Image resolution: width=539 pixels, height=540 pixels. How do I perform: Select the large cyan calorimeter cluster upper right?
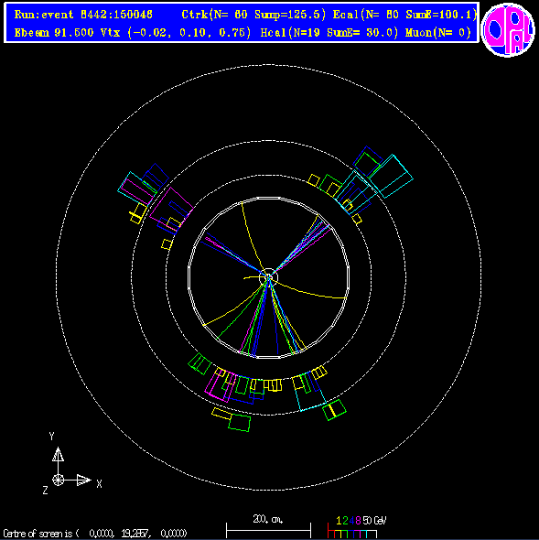point(390,177)
